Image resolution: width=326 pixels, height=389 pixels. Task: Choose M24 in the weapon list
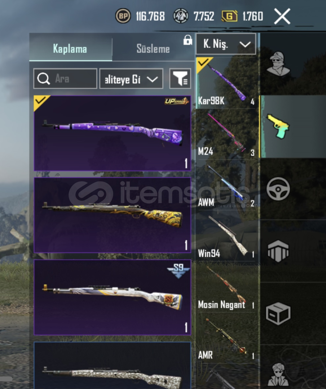point(227,134)
